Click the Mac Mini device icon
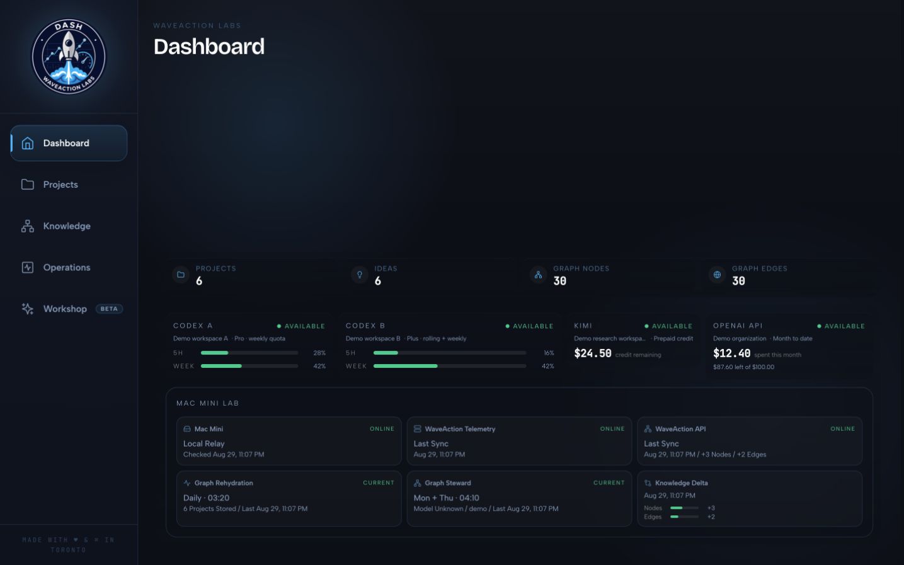 coord(187,429)
